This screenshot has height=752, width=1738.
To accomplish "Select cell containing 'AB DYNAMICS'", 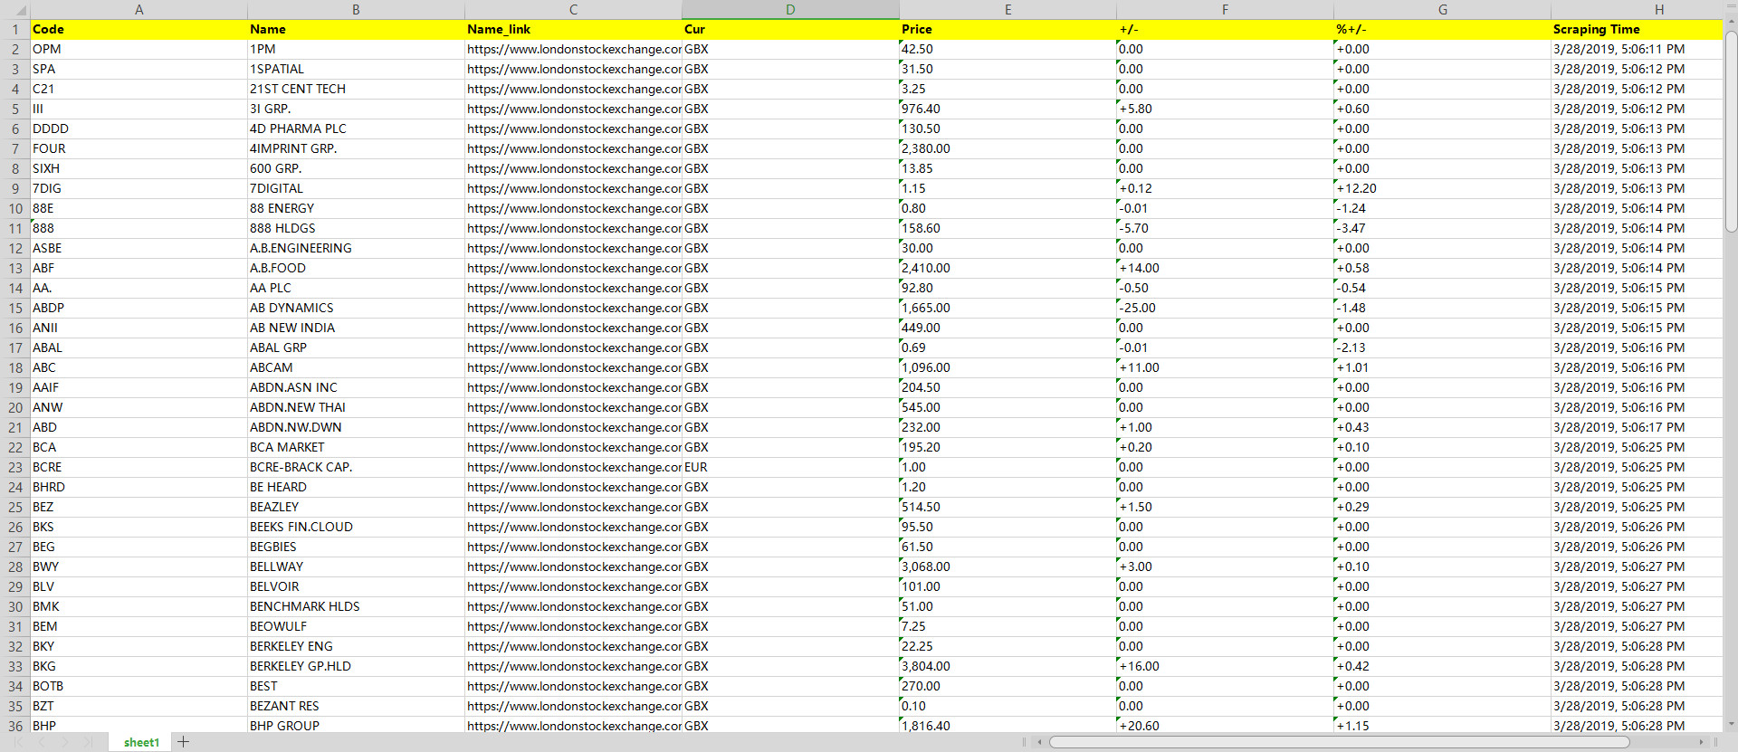I will [x=356, y=308].
